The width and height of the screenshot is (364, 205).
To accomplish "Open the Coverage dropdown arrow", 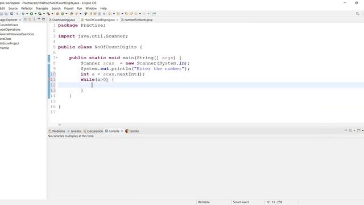I will (44, 14).
